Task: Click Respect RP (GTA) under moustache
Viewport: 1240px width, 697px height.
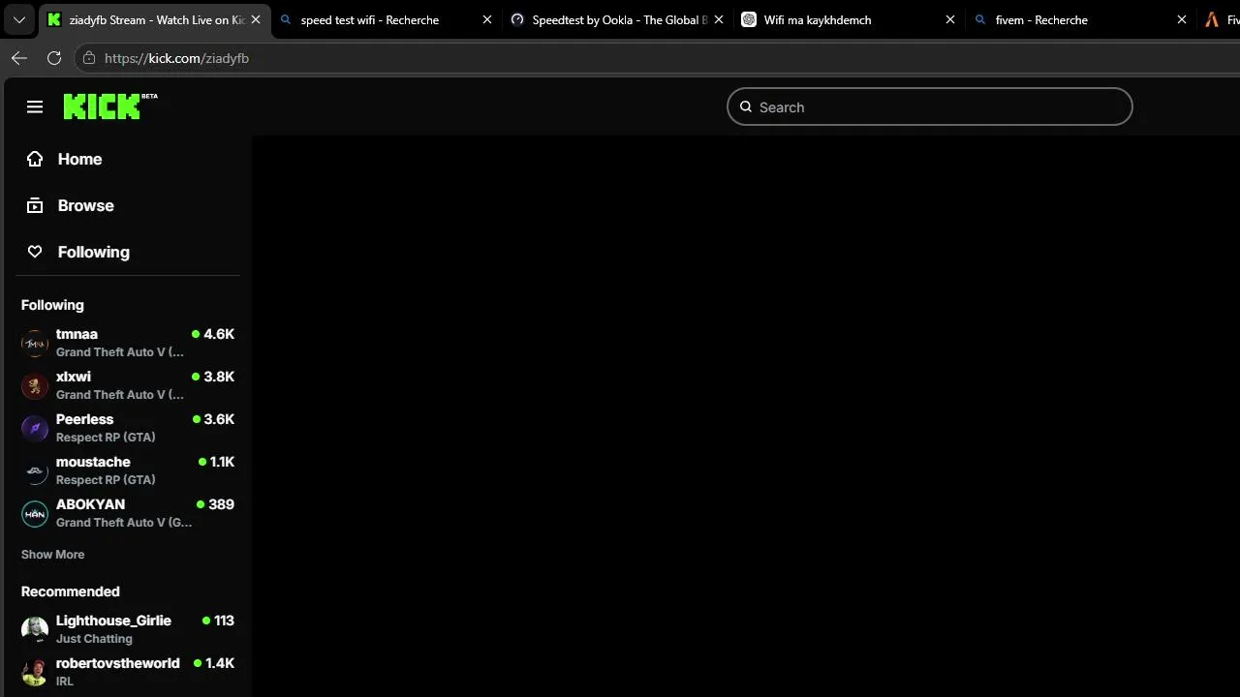Action: (106, 480)
